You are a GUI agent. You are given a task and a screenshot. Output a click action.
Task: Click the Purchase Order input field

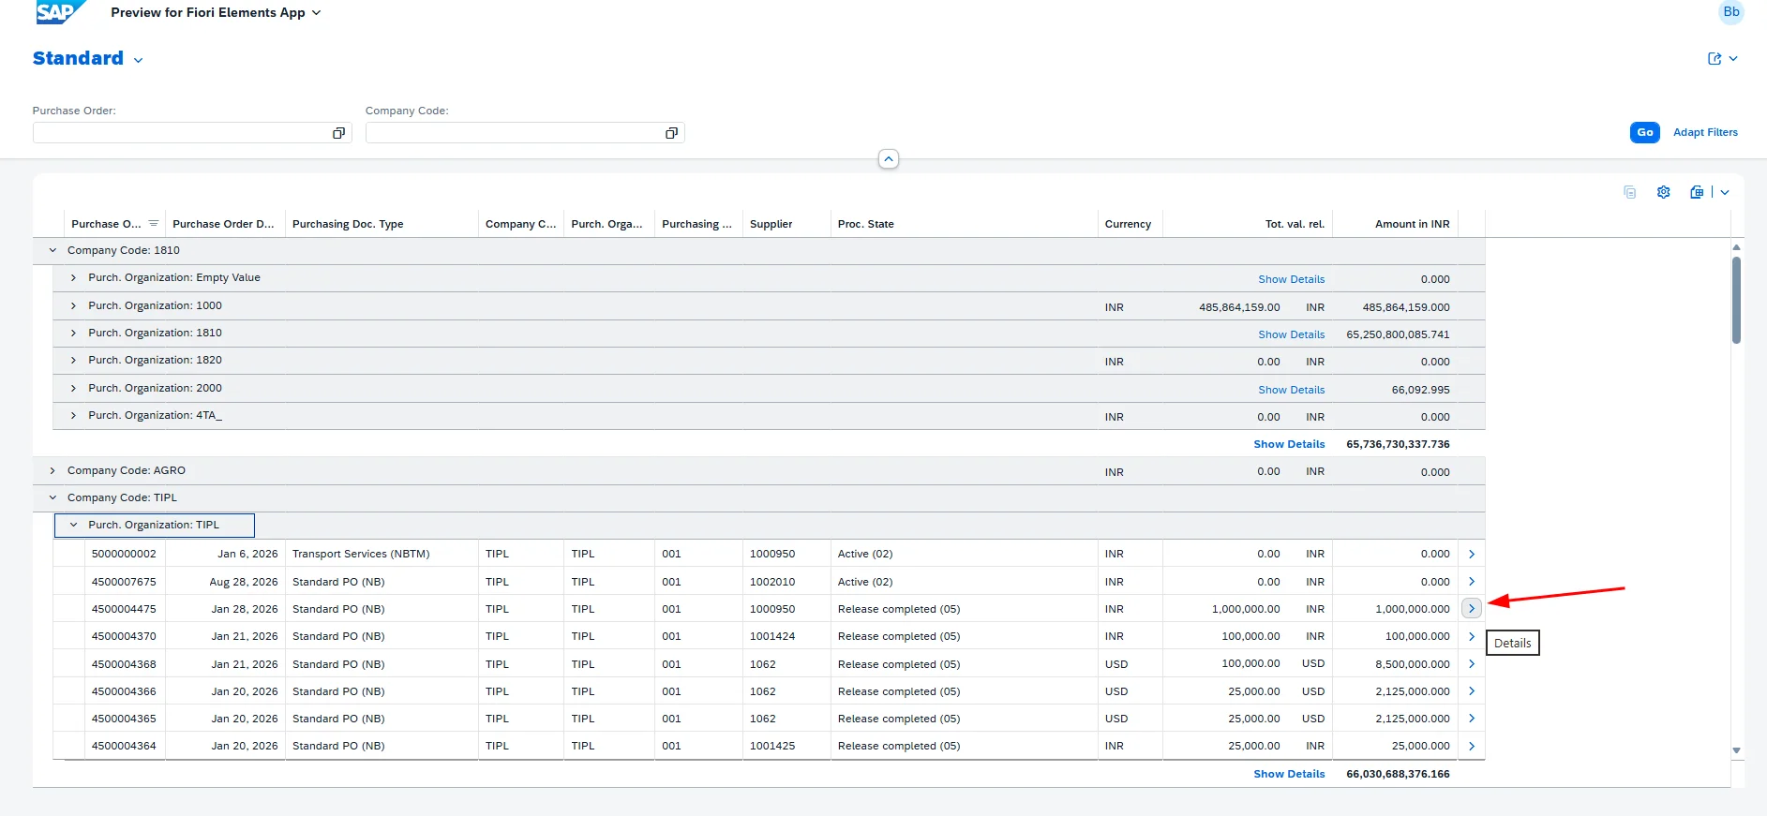192,133
